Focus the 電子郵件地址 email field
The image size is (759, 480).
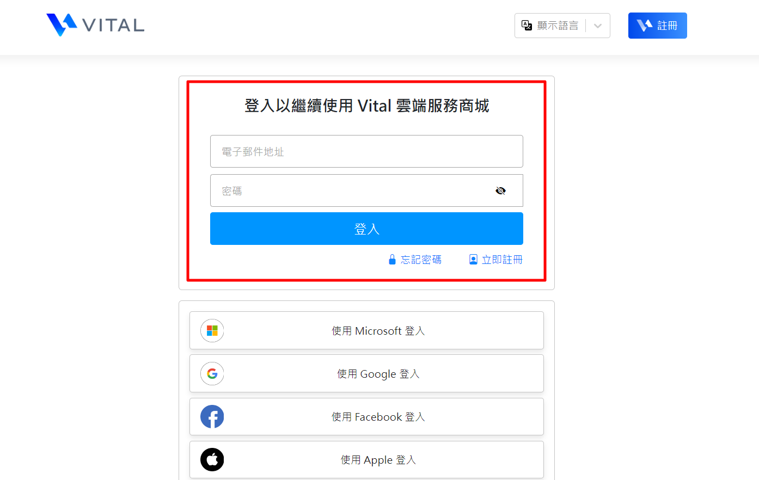366,151
